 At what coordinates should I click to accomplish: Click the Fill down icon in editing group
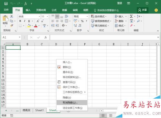pyautogui.click(x=131, y=21)
